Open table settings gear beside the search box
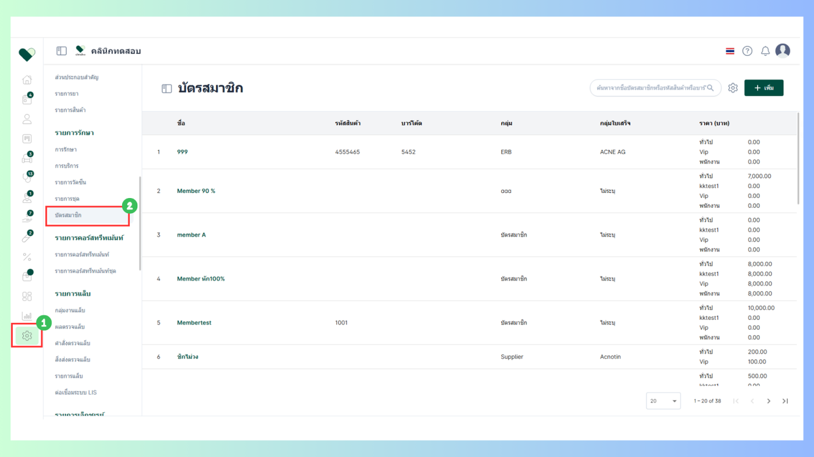The image size is (814, 457). point(733,88)
